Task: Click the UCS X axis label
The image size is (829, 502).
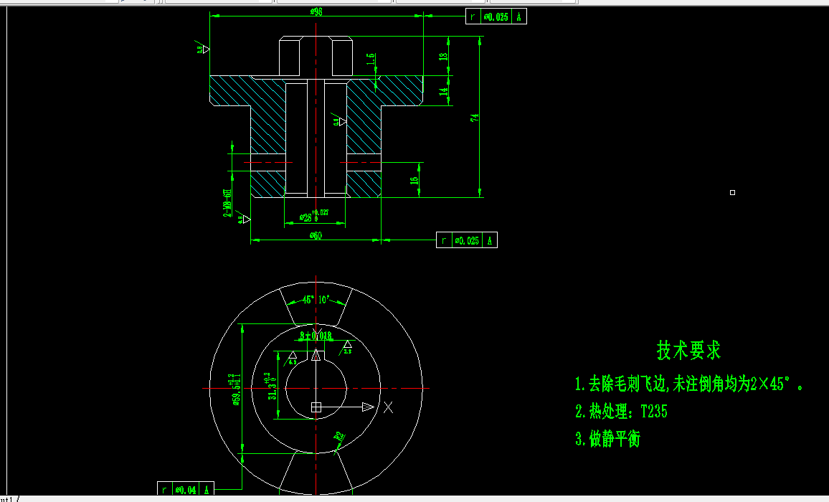Action: point(388,407)
